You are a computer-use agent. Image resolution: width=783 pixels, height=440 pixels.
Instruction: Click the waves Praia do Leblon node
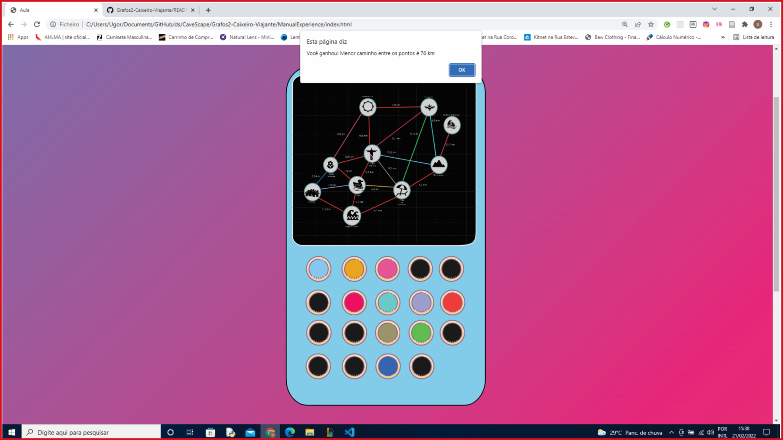point(352,215)
